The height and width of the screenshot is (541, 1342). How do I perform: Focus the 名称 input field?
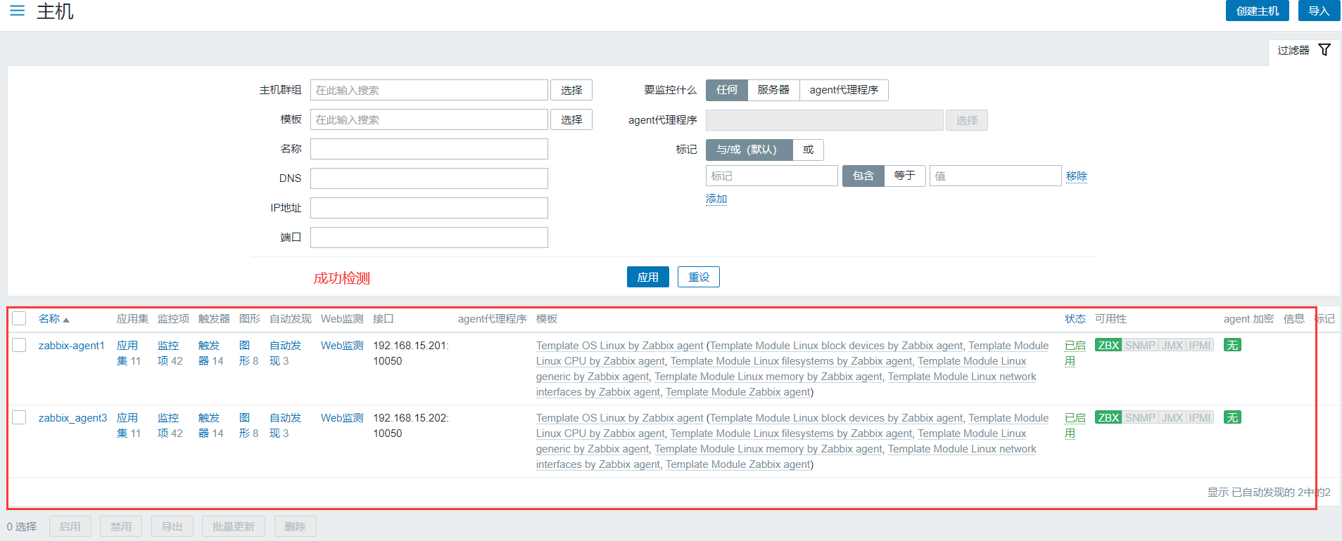click(x=429, y=149)
